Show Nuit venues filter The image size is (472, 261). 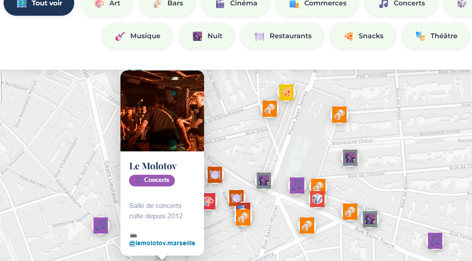pos(207,36)
